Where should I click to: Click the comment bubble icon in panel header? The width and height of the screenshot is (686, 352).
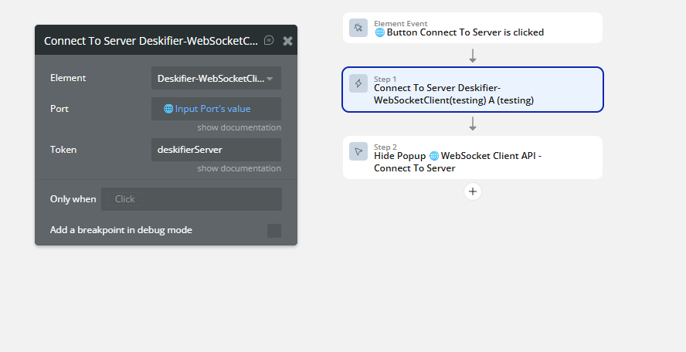(269, 40)
